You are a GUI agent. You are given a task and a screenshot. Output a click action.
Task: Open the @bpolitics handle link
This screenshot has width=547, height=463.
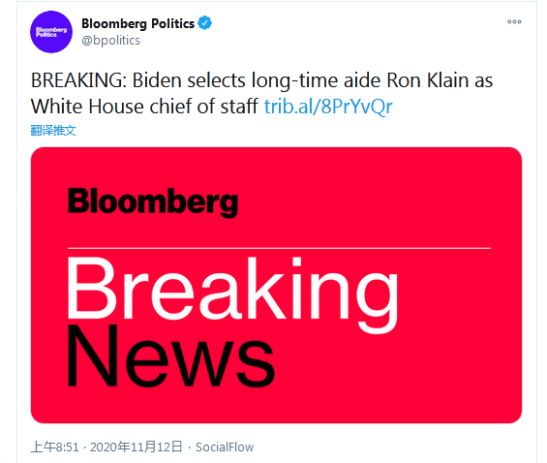110,40
